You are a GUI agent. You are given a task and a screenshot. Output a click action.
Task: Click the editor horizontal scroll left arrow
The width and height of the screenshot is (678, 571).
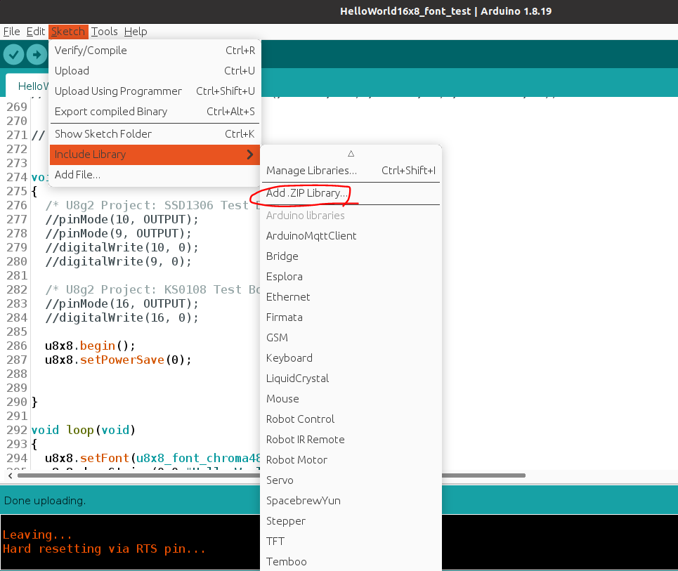pyautogui.click(x=11, y=475)
